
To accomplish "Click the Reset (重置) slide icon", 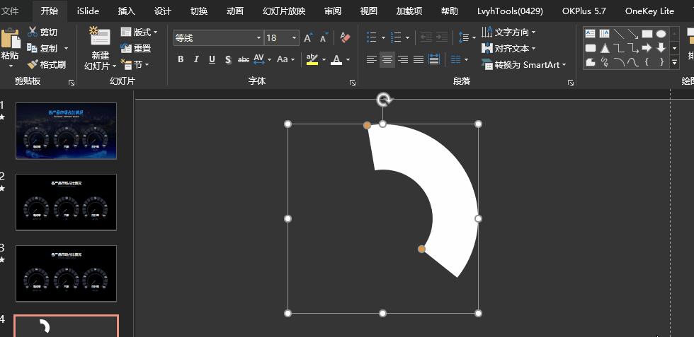I will click(x=127, y=48).
